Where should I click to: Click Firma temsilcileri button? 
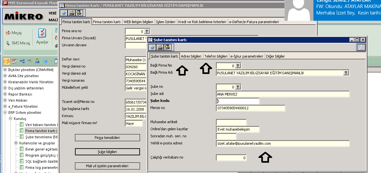107,138
